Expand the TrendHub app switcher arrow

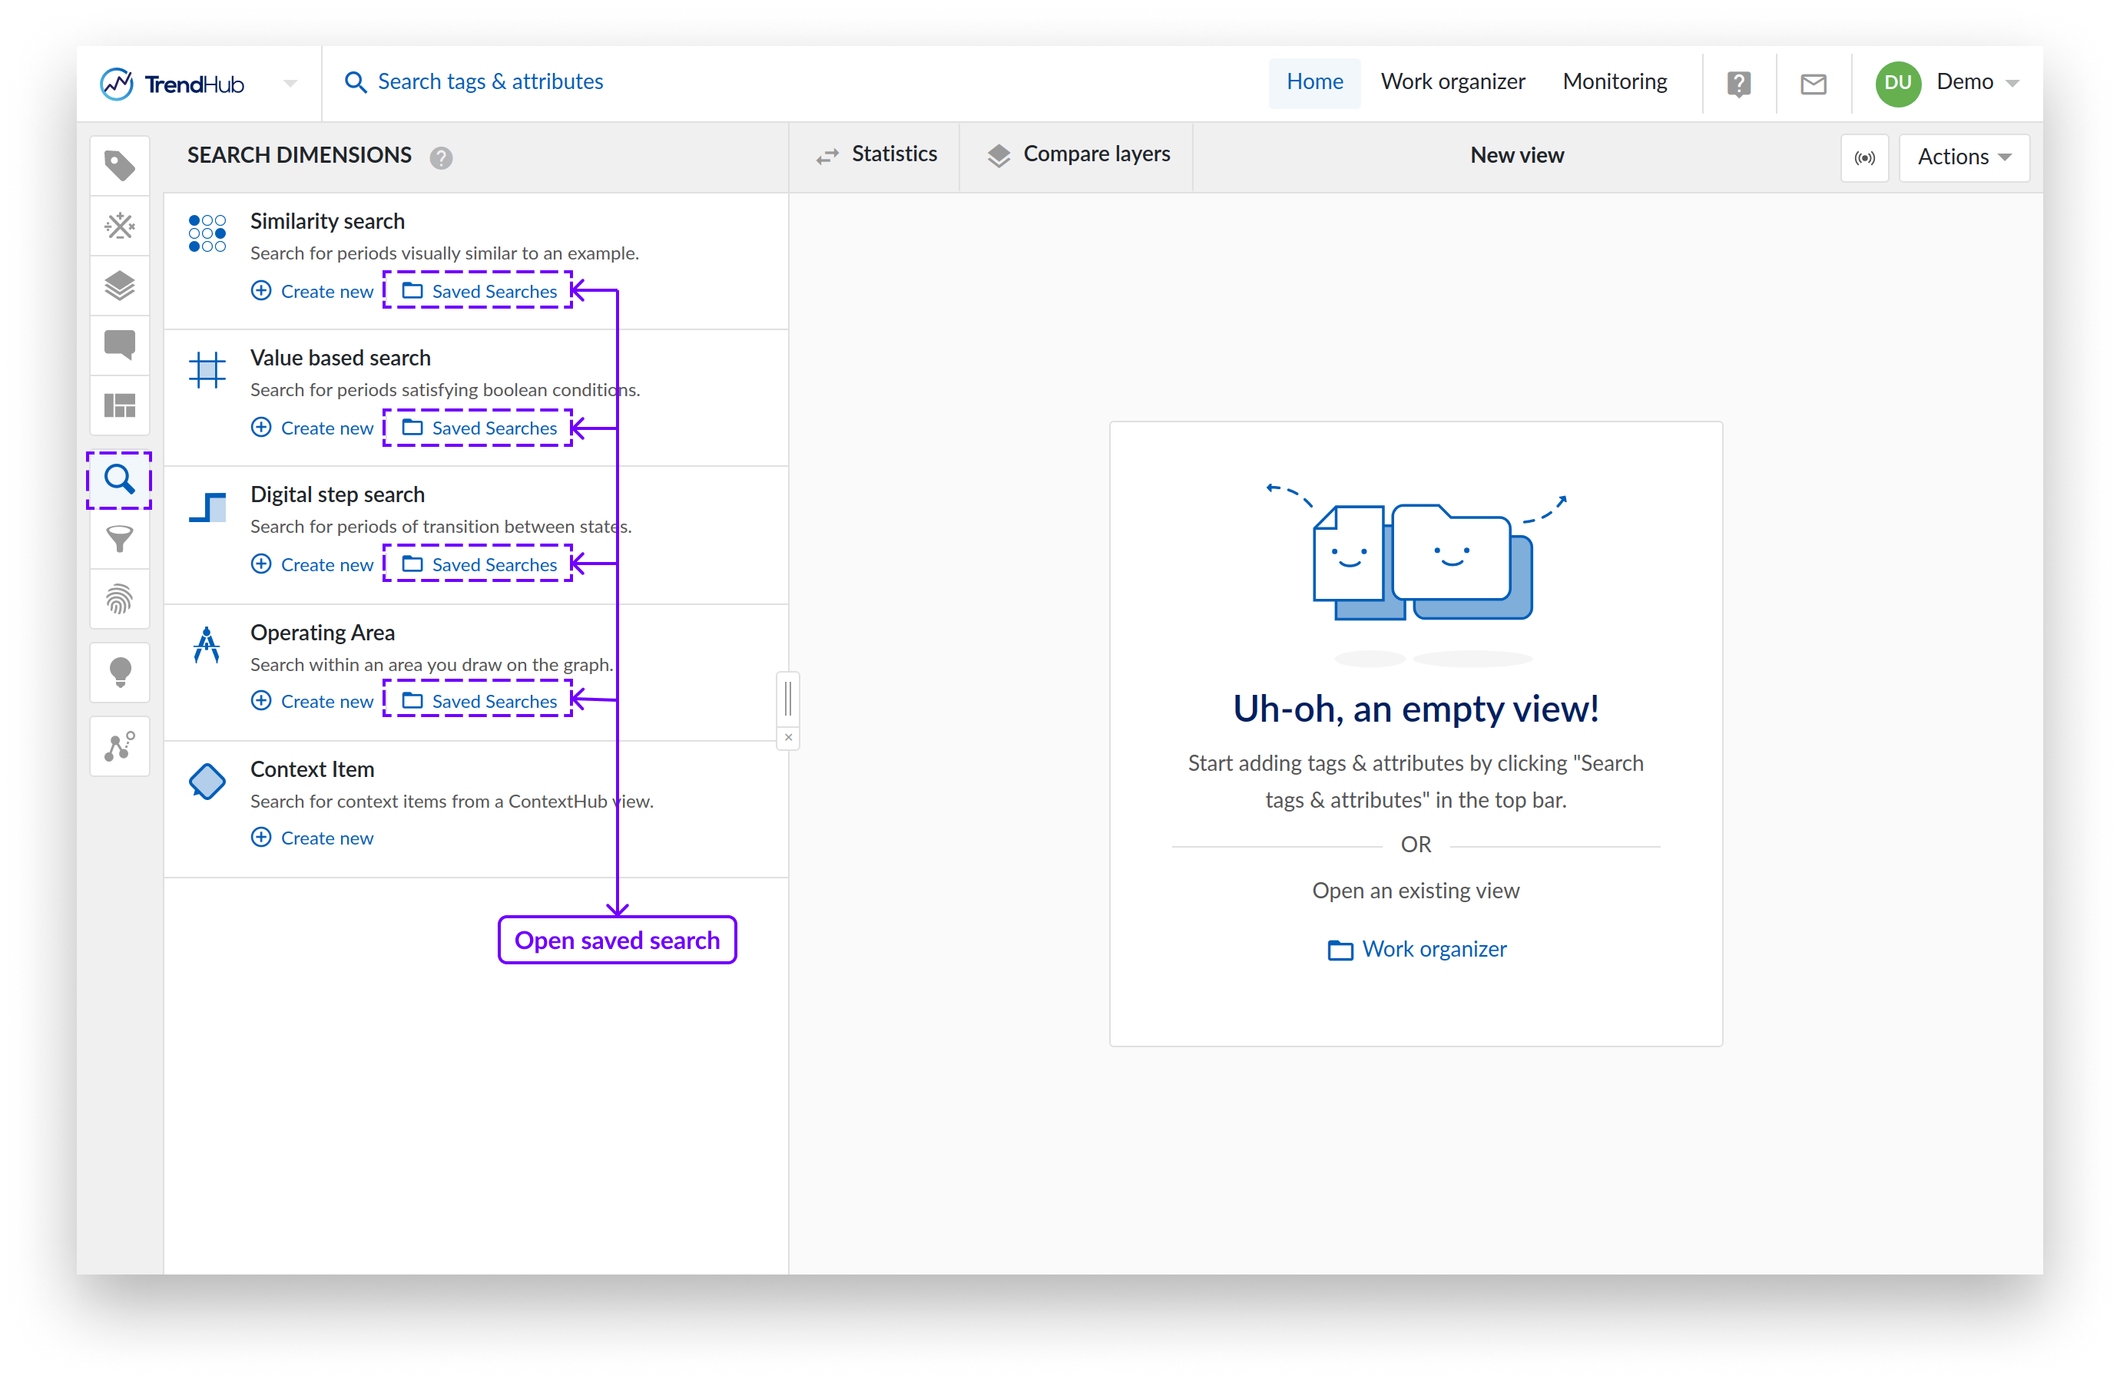pyautogui.click(x=290, y=84)
